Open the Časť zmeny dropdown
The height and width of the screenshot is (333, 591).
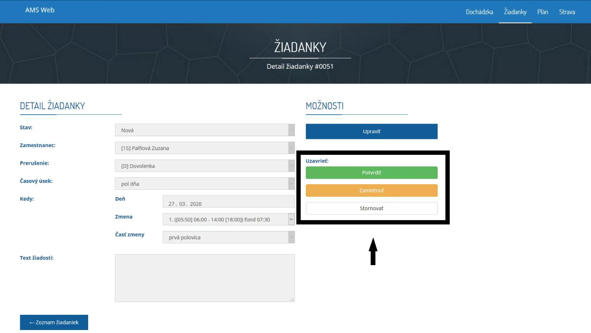(229, 237)
